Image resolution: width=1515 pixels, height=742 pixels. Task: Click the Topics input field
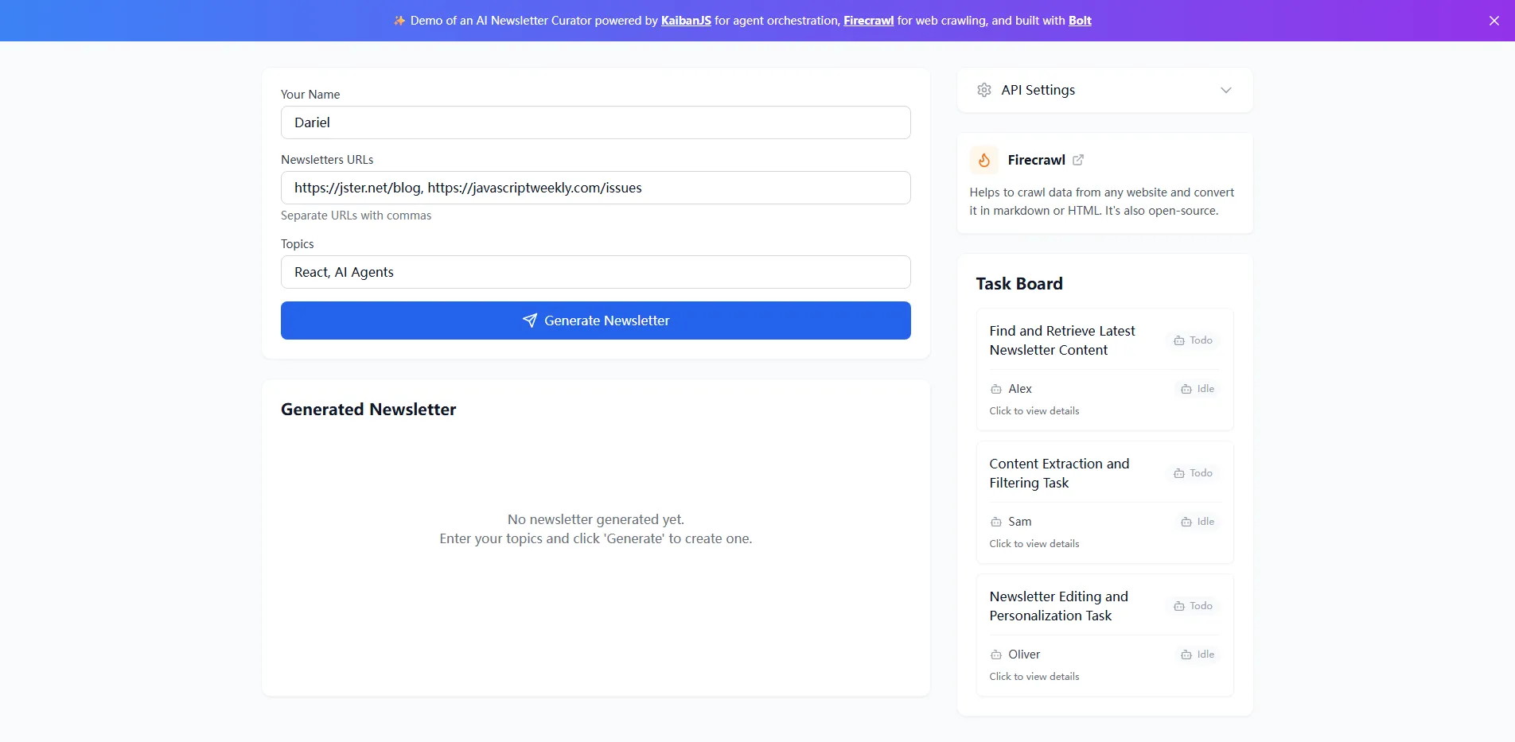[595, 272]
